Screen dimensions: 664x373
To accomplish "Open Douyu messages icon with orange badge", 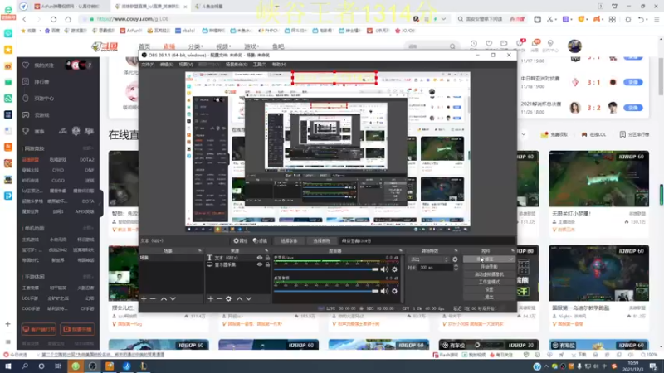I will click(x=535, y=44).
